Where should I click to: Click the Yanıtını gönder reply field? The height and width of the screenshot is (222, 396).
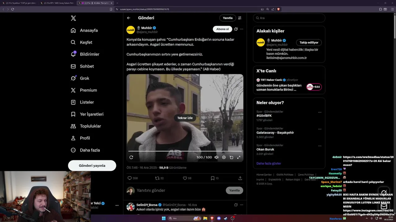(179, 190)
